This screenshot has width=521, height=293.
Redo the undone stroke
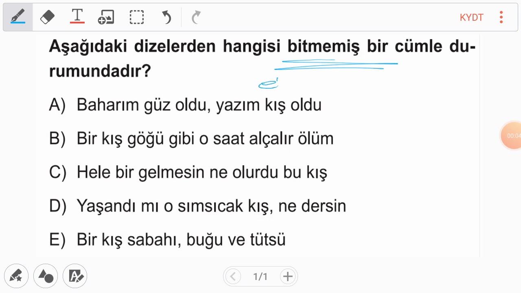pyautogui.click(x=196, y=17)
